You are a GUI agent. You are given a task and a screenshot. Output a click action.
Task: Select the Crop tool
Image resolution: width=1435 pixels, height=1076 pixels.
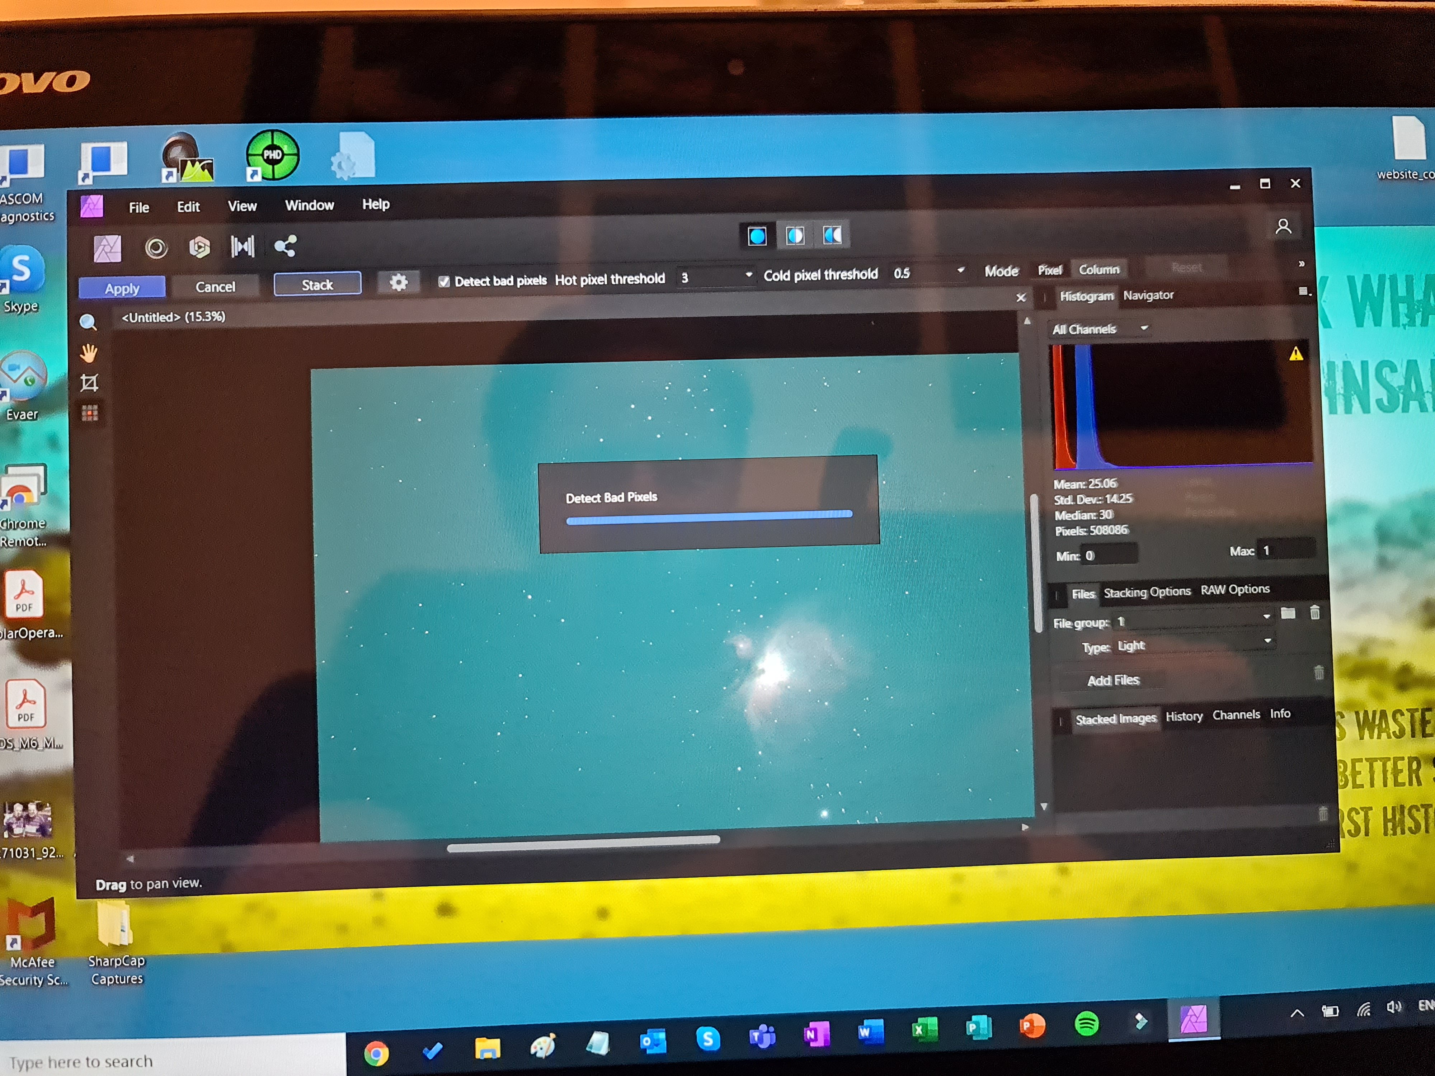pos(90,383)
